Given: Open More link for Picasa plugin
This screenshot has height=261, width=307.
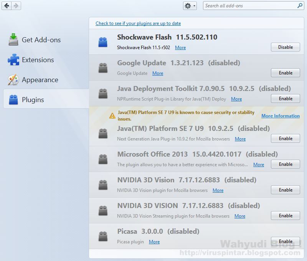Looking at the screenshot, I should 154,242.
